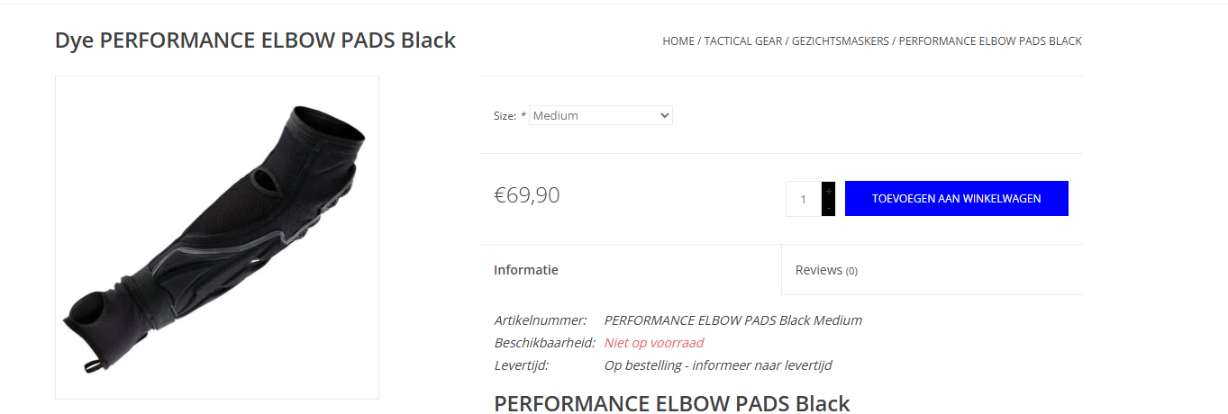Screen dimensions: 1228x414
Task: Click the €69,90 price
Action: 527,195
